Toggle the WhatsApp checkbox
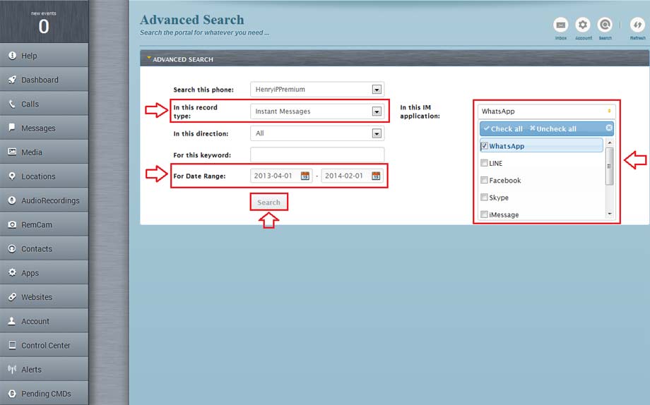This screenshot has height=405, width=650. (484, 146)
